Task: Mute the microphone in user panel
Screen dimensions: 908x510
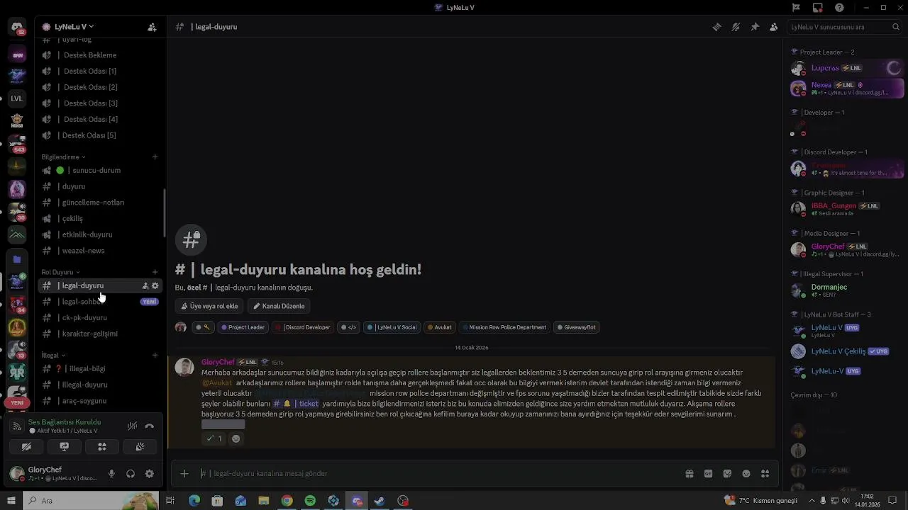Action: click(111, 474)
